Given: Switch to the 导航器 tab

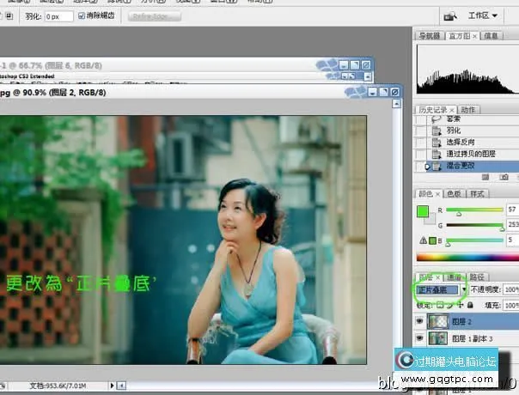Looking at the screenshot, I should [x=430, y=36].
